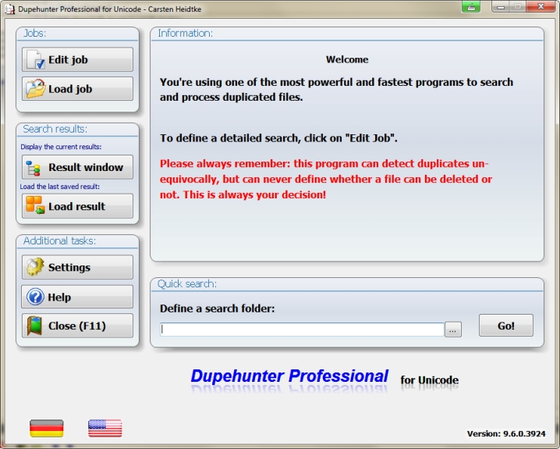Switch language using the US flag
The width and height of the screenshot is (560, 449).
click(x=105, y=428)
